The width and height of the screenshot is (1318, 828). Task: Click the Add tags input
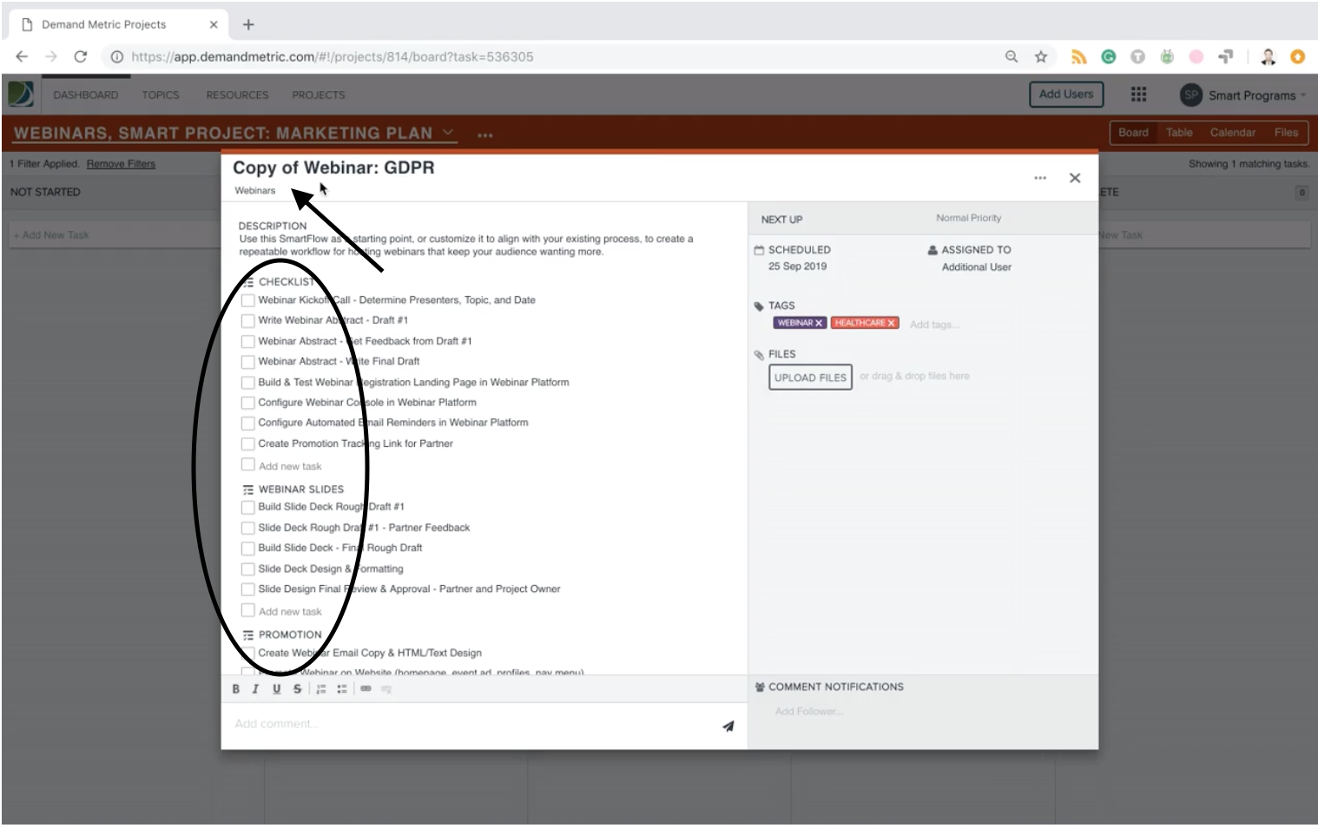point(935,325)
